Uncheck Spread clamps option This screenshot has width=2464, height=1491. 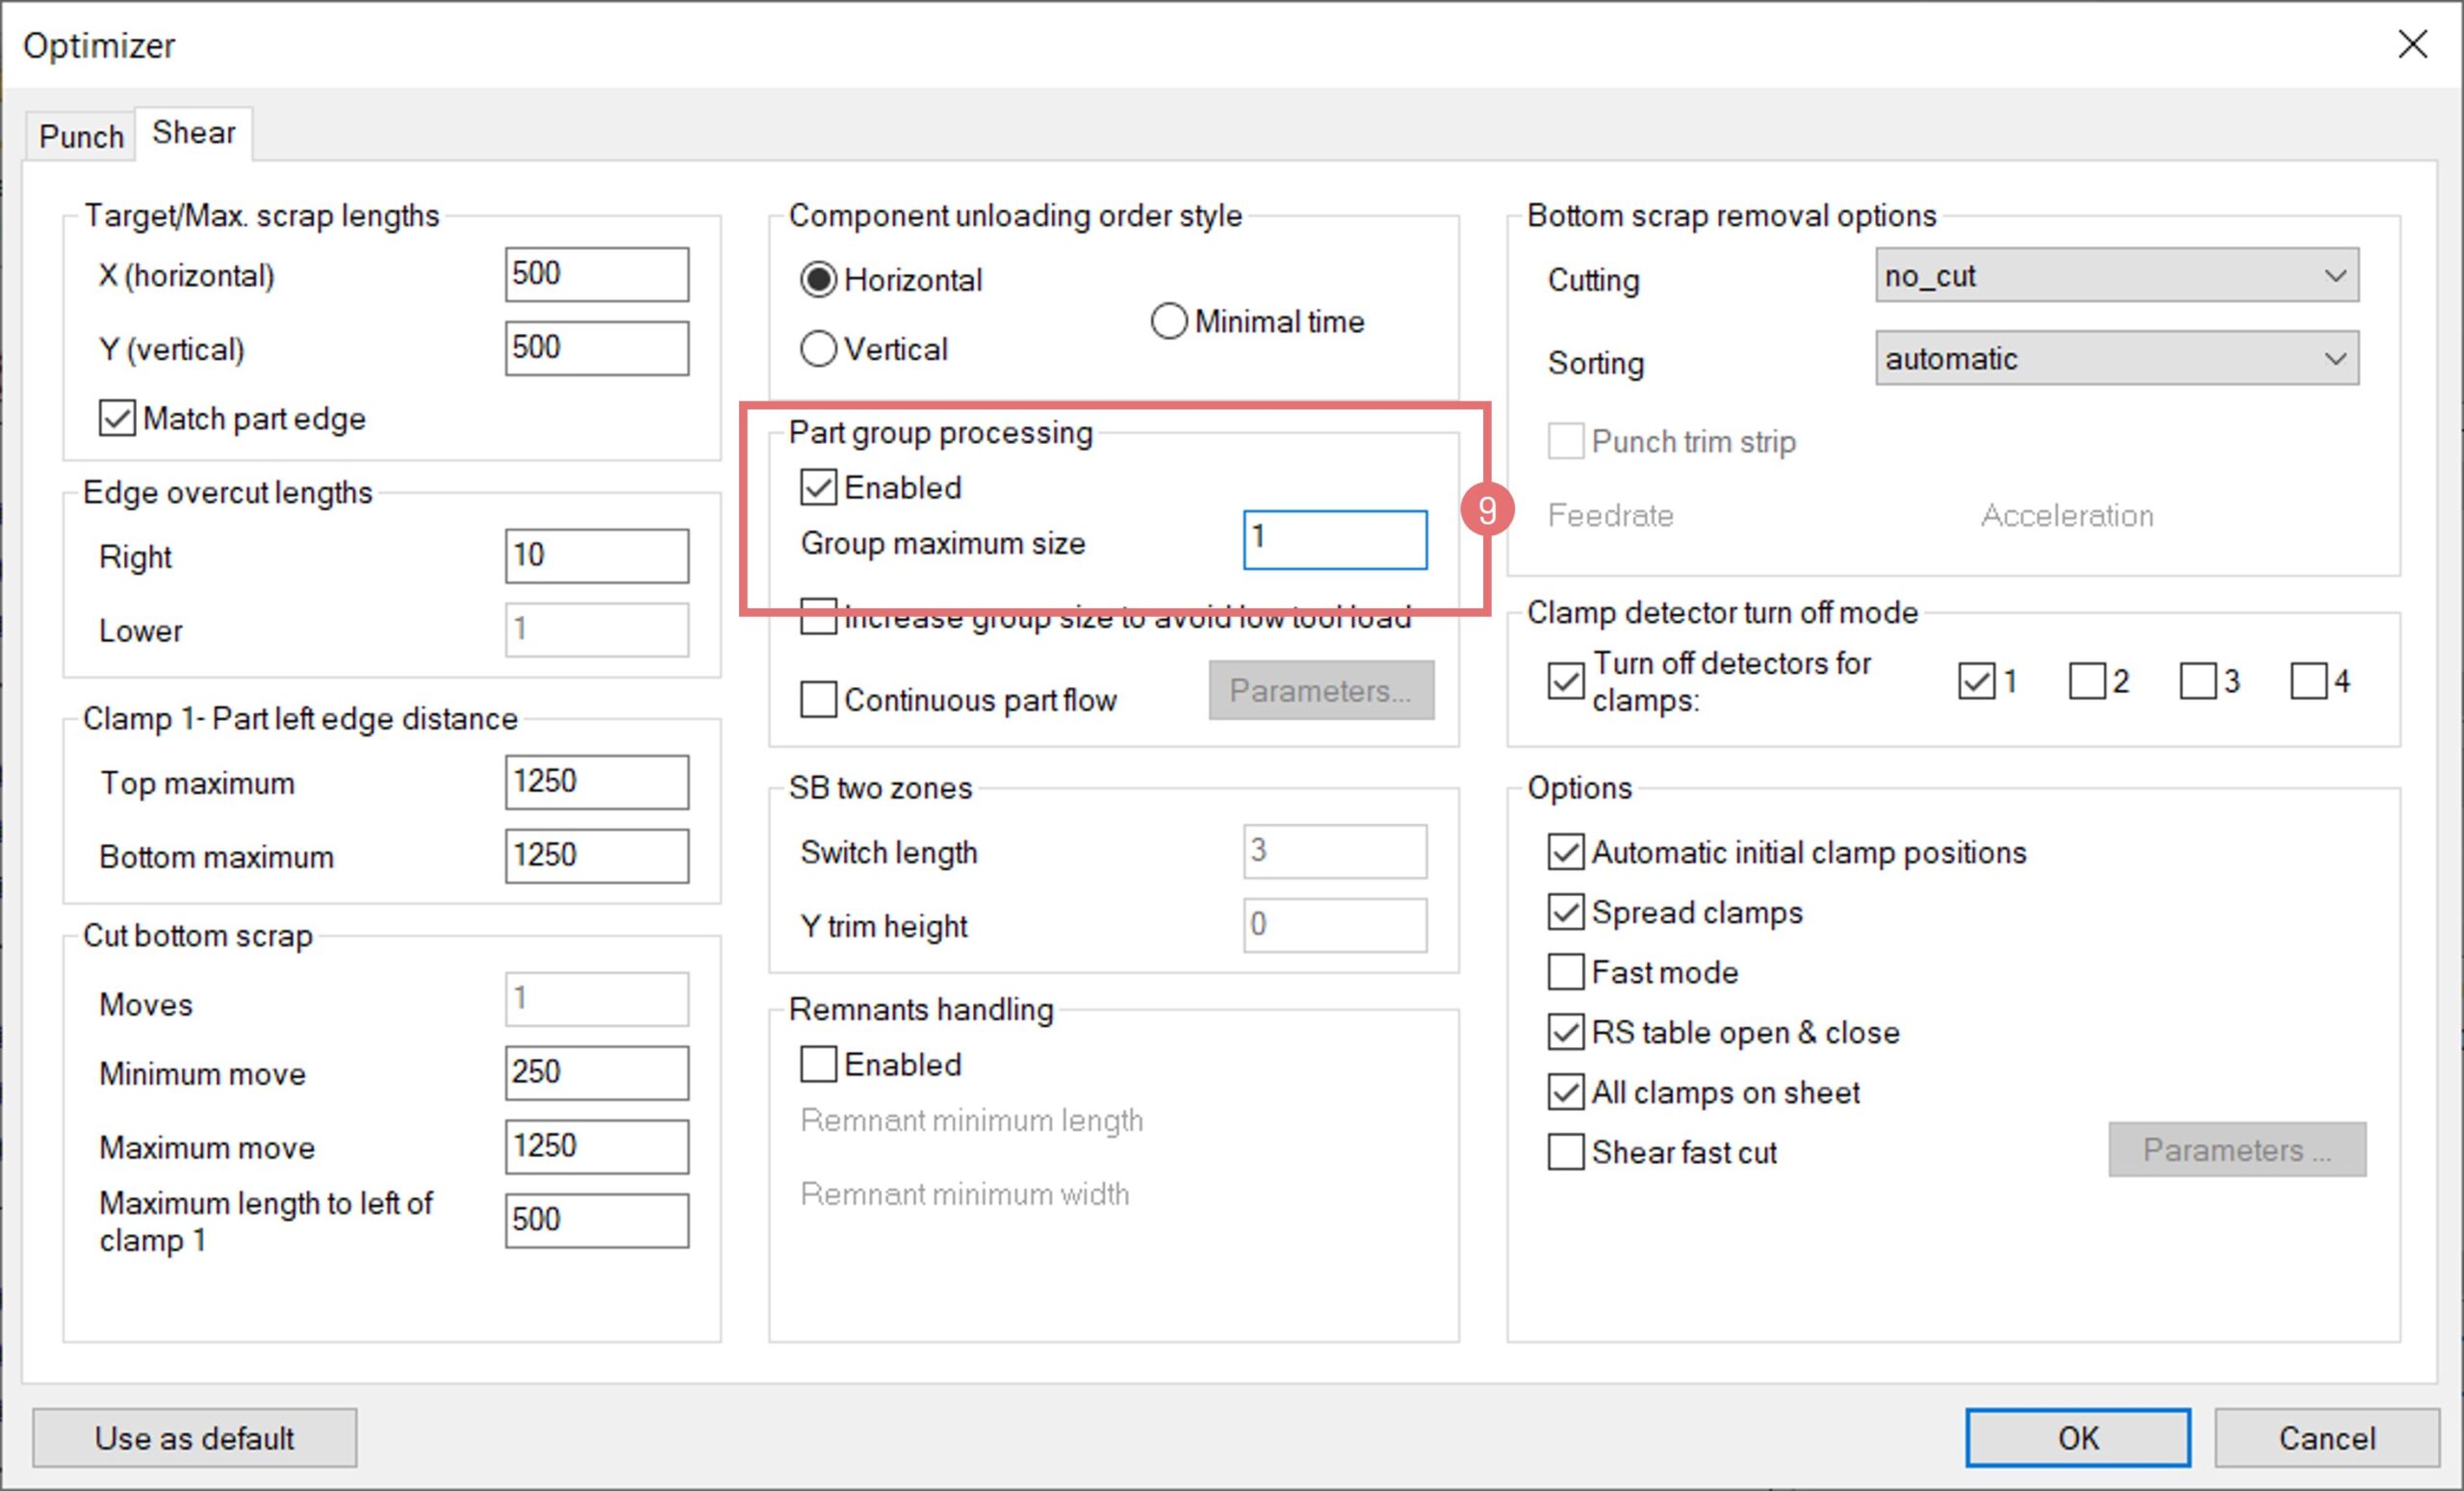(1565, 912)
